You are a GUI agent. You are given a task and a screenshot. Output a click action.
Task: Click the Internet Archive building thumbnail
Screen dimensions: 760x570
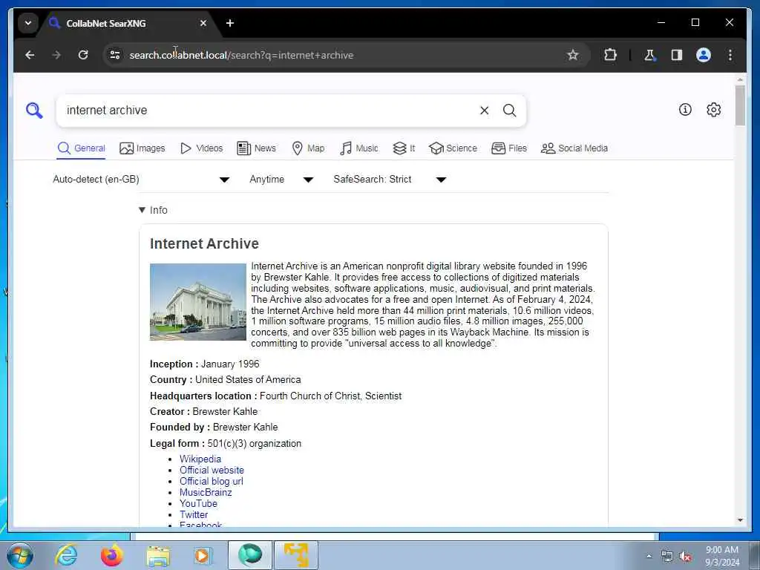pos(197,302)
